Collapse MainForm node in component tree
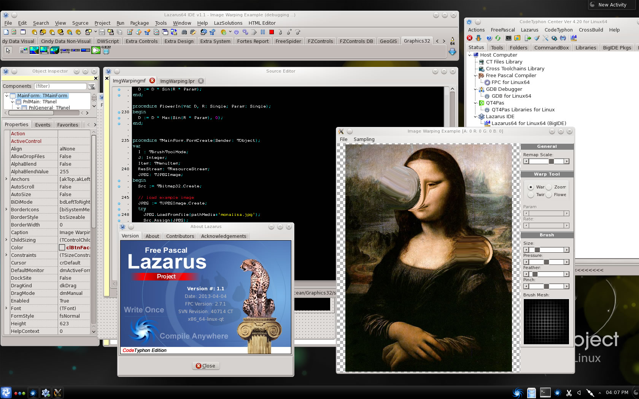 pos(7,96)
